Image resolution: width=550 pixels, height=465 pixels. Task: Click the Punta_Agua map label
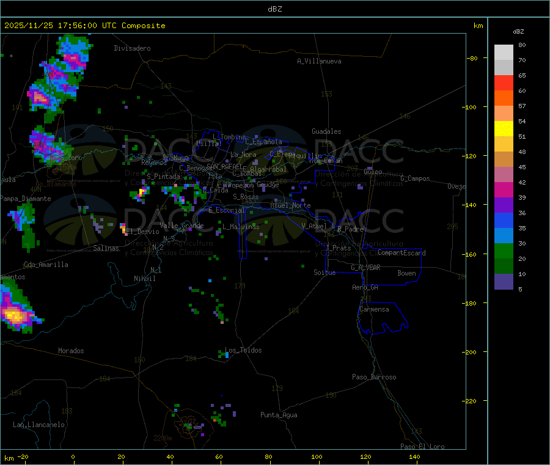coord(279,415)
